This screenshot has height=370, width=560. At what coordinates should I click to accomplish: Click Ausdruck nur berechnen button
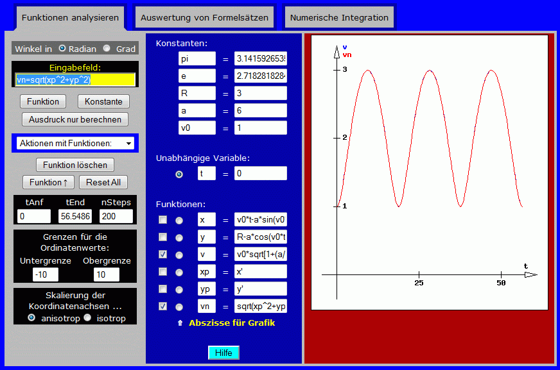pyautogui.click(x=75, y=119)
